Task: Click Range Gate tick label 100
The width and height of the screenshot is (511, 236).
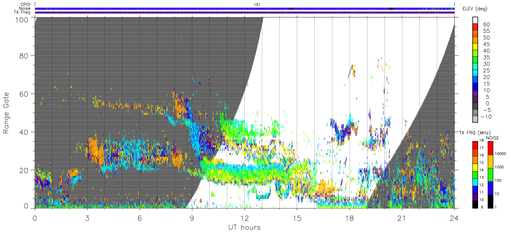Action: tap(22, 20)
